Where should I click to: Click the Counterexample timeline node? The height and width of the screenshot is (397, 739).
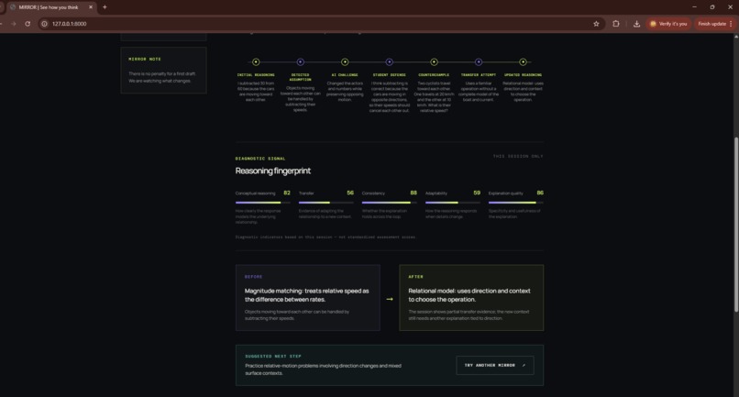[434, 61]
